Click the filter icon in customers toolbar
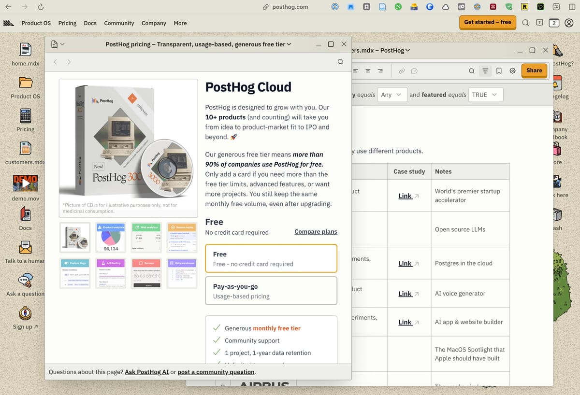The height and width of the screenshot is (395, 580). point(485,71)
